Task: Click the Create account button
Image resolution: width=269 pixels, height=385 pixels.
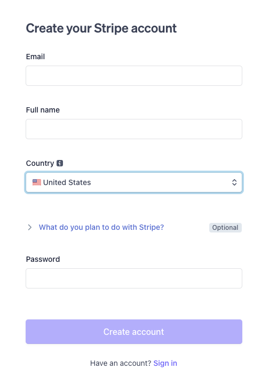Action: coord(134,332)
